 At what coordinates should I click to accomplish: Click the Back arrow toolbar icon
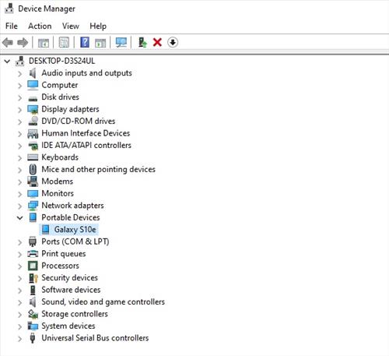[8, 42]
